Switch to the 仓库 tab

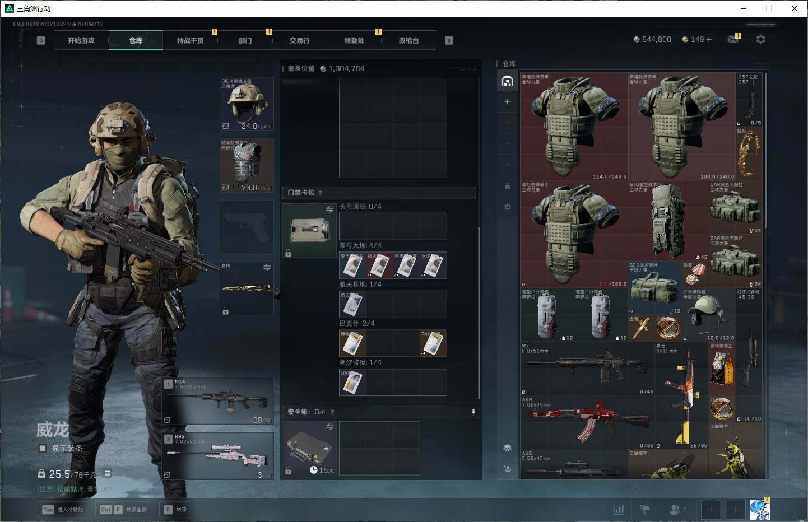pos(136,40)
